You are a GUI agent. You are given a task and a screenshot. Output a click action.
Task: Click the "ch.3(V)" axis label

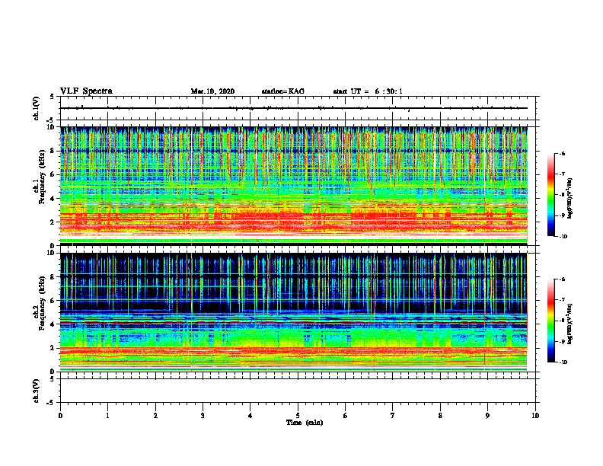click(x=36, y=391)
